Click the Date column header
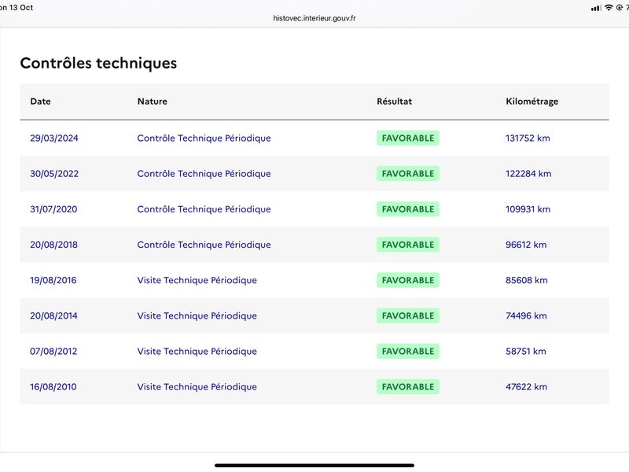Viewport: 629px width, 472px height. click(x=41, y=101)
